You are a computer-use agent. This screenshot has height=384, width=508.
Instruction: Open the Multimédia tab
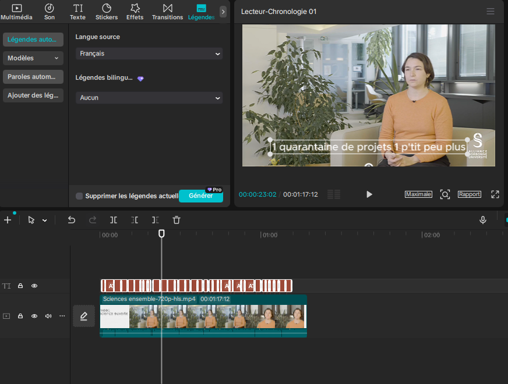point(16,12)
